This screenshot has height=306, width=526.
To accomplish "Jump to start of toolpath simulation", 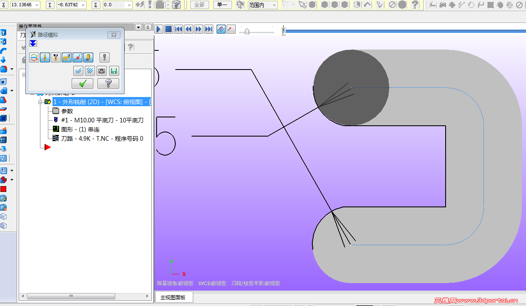I will pos(179,29).
